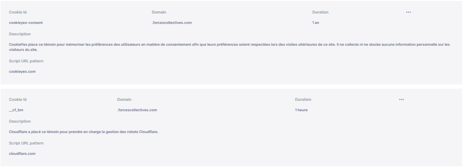Click the Cloudflare robots description text
This screenshot has width=463, height=167.
click(x=84, y=132)
